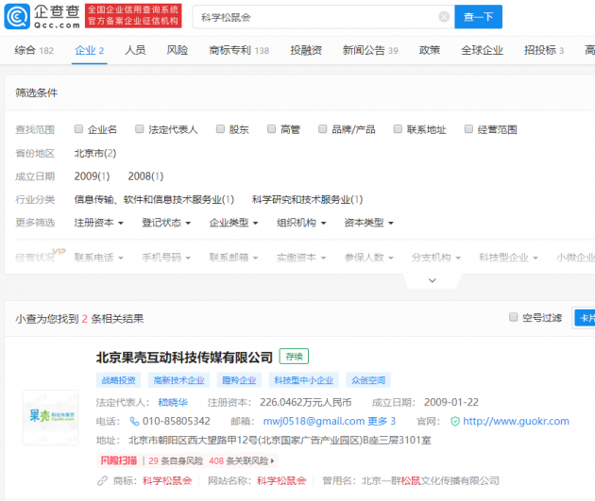Open legal representative 嵇晓华 link
Screen dimensions: 595x501
pos(173,402)
